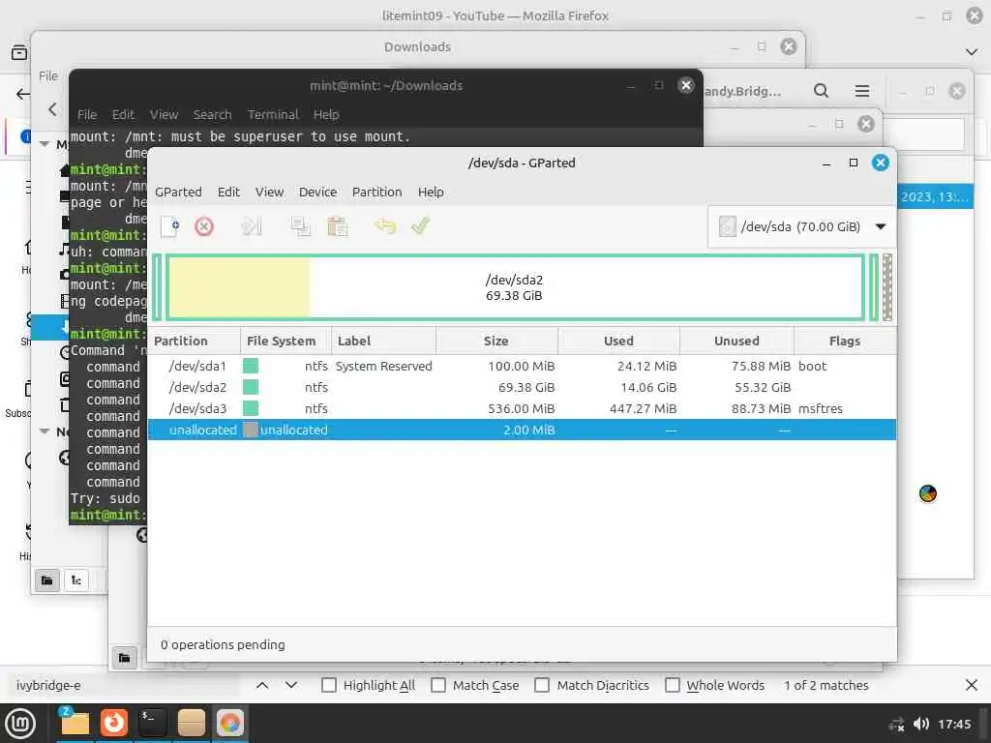The height and width of the screenshot is (743, 991).
Task: Click the /dev/sda1 ntfs color swatch
Action: (x=251, y=366)
